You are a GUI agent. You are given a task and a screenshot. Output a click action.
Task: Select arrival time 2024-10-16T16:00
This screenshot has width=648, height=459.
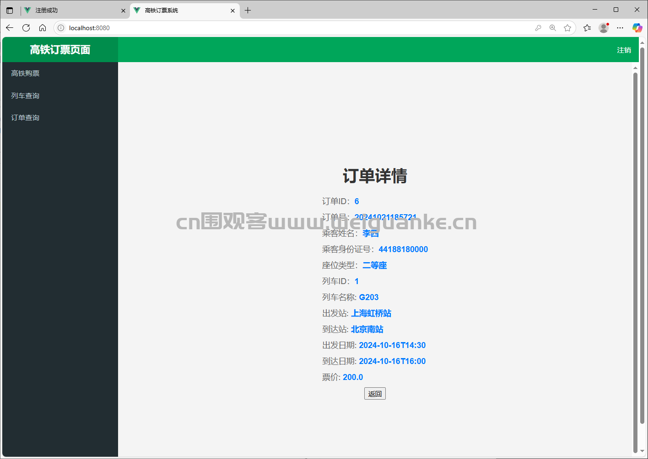[x=392, y=361]
